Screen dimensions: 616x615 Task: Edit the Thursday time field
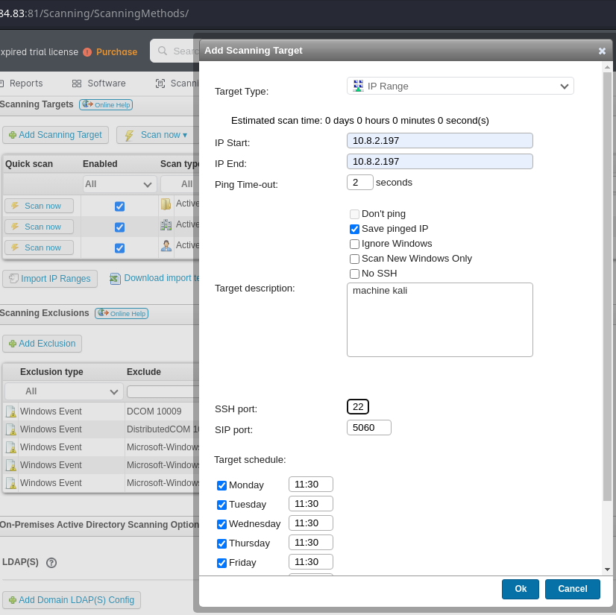click(311, 543)
